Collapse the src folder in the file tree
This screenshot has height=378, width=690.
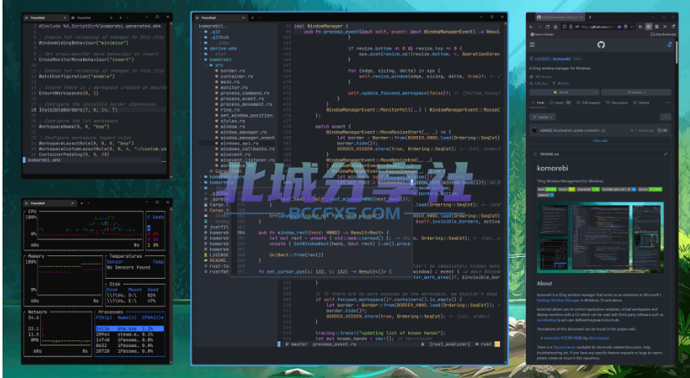click(x=206, y=65)
